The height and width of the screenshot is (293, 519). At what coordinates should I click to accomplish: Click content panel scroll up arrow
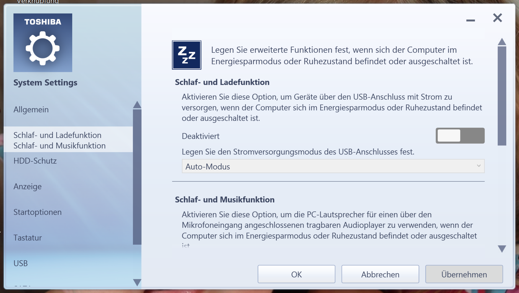click(x=502, y=42)
